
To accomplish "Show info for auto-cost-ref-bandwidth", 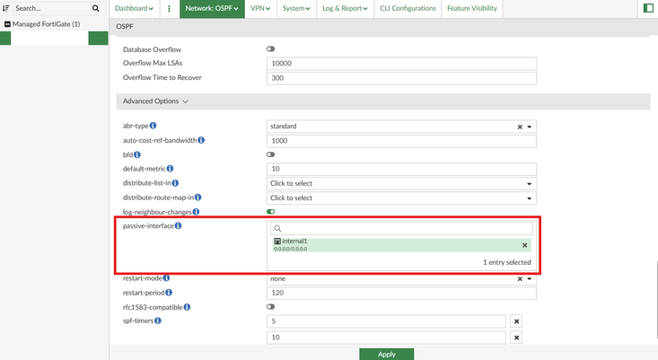I will coord(201,140).
